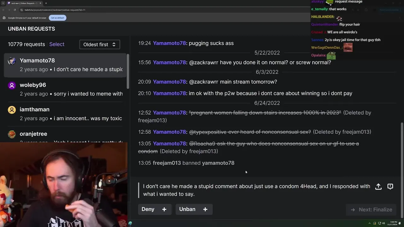This screenshot has height=227, width=404.
Task: Reload the page with the browser refresh icon
Action: (15, 10)
